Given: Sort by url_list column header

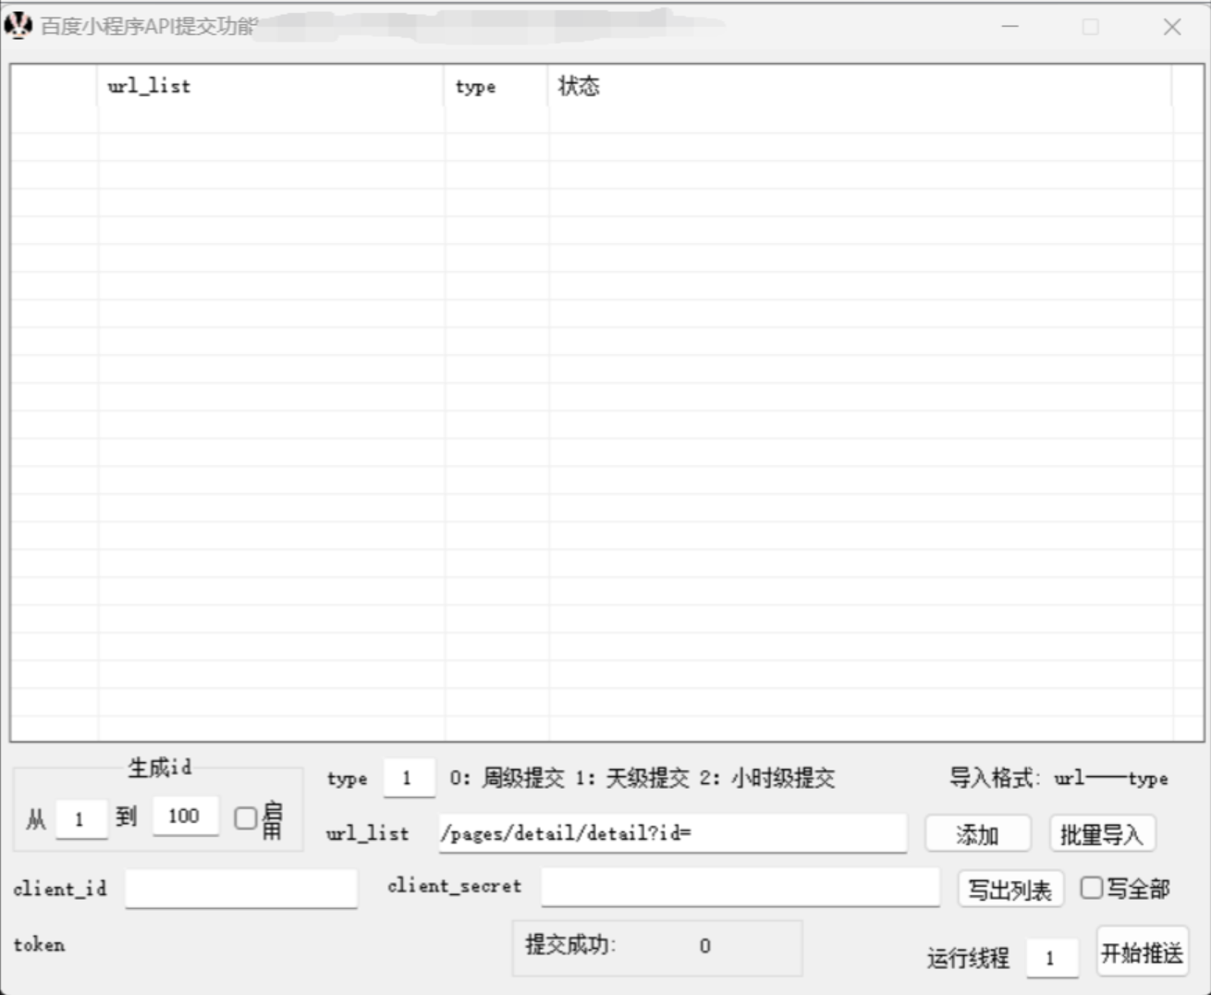Looking at the screenshot, I should pos(271,86).
